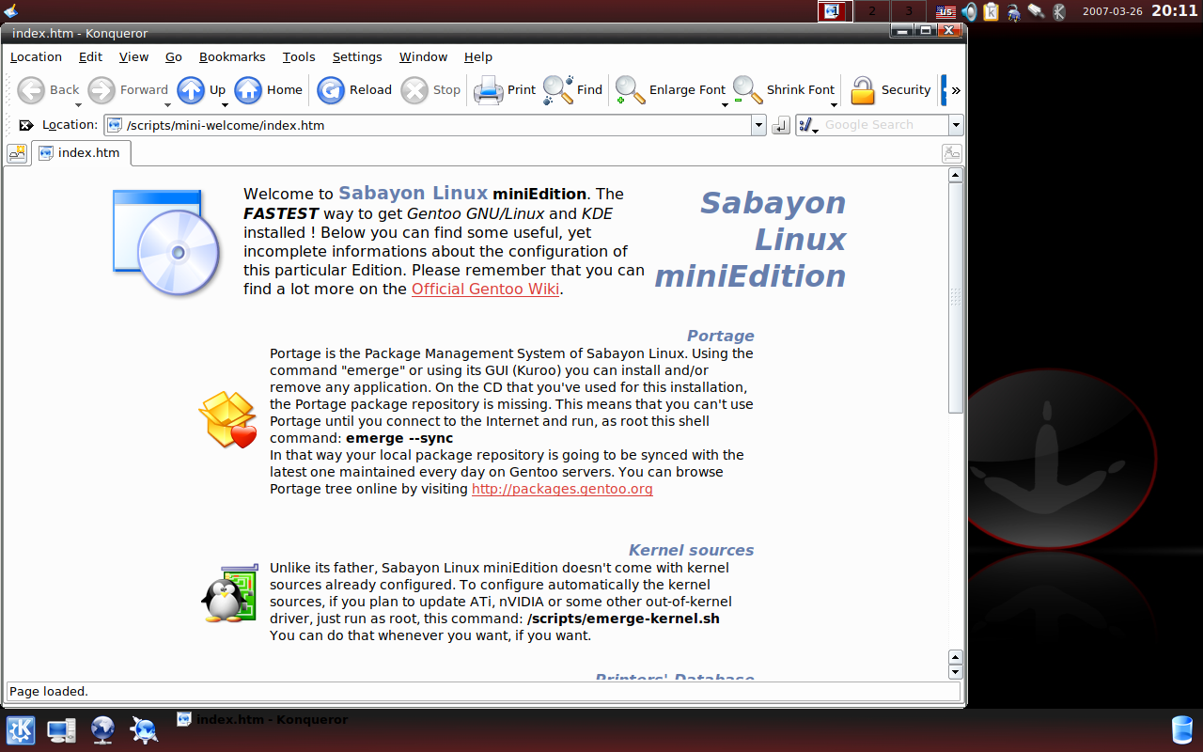
Task: Click the page's vertical scrollbar thumb
Action: tap(956, 297)
